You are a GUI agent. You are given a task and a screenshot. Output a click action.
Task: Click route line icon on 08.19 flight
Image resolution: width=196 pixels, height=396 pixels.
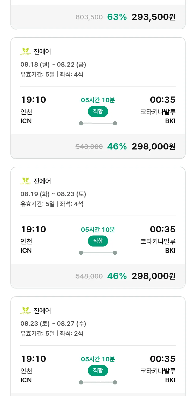(98, 253)
